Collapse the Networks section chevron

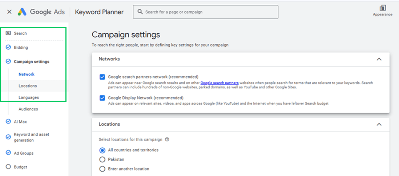[x=379, y=59]
